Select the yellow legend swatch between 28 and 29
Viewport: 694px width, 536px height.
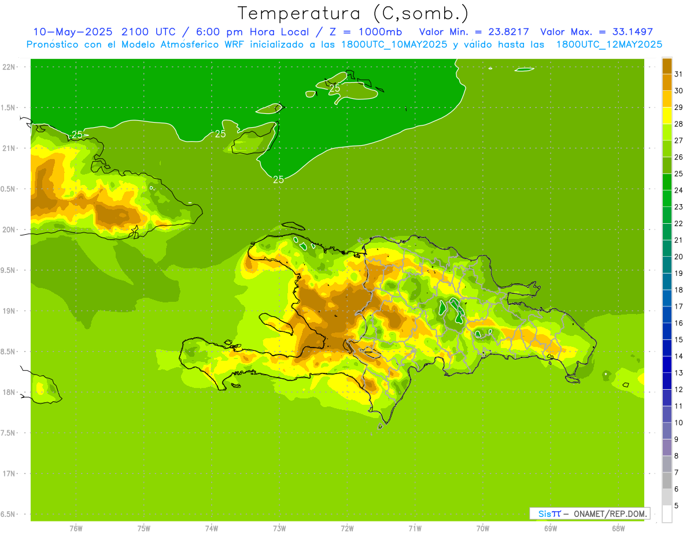[667, 116]
